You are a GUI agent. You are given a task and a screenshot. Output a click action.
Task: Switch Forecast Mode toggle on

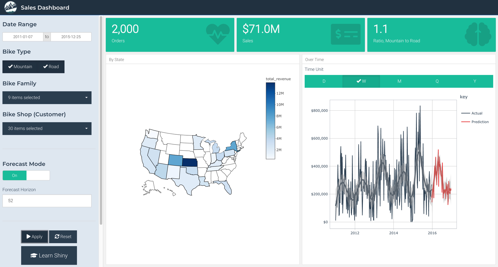click(x=15, y=175)
